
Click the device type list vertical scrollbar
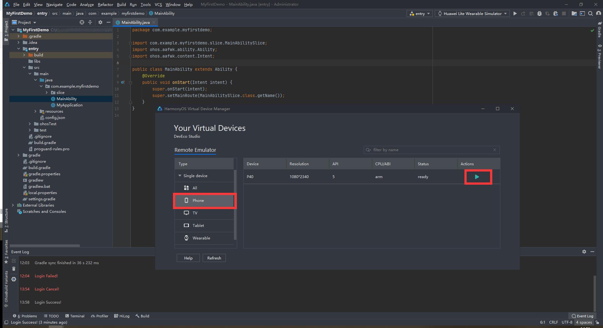coord(235,205)
